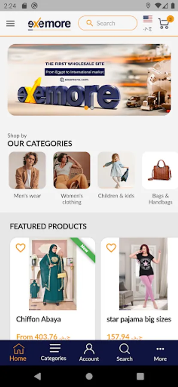Open the Account tab

pos(89,353)
